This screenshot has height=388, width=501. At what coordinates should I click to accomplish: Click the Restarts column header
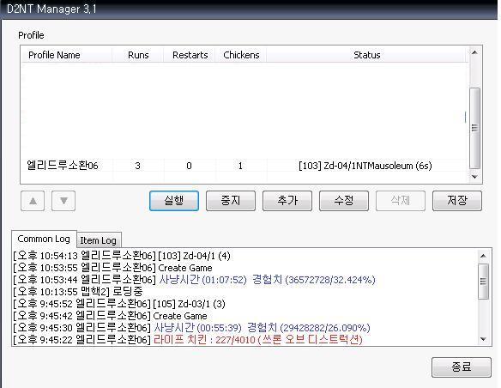190,55
